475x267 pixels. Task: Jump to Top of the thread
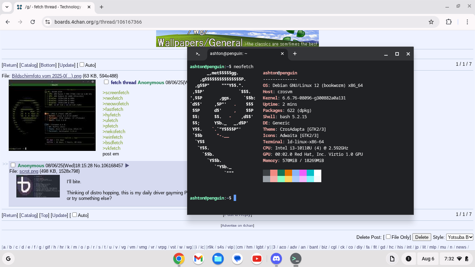[x=45, y=215]
